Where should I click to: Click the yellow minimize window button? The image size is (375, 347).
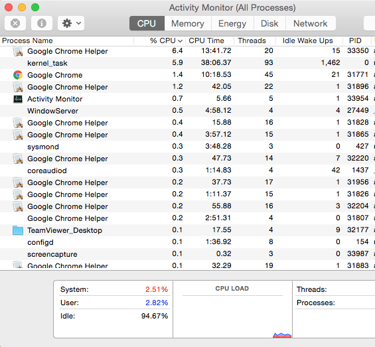22,7
